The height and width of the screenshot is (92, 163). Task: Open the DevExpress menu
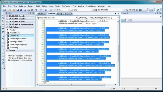click(x=66, y=6)
